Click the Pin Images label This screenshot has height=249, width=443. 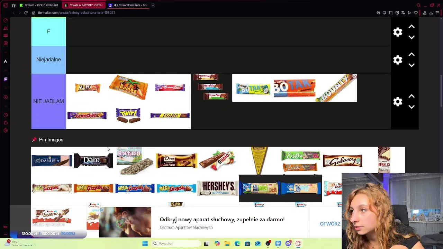click(x=51, y=140)
